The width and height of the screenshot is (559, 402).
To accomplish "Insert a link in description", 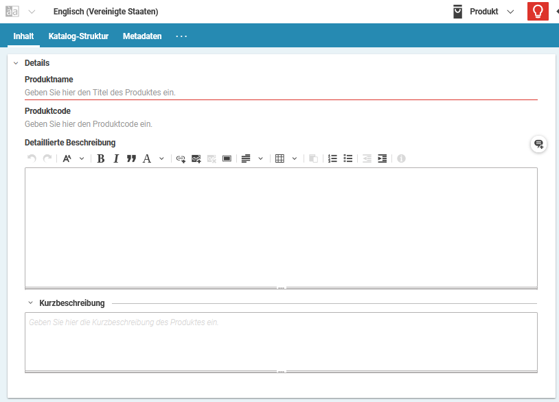I will point(181,158).
